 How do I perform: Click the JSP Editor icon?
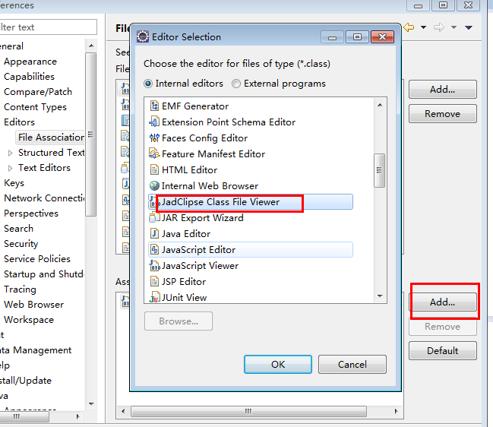pos(154,281)
